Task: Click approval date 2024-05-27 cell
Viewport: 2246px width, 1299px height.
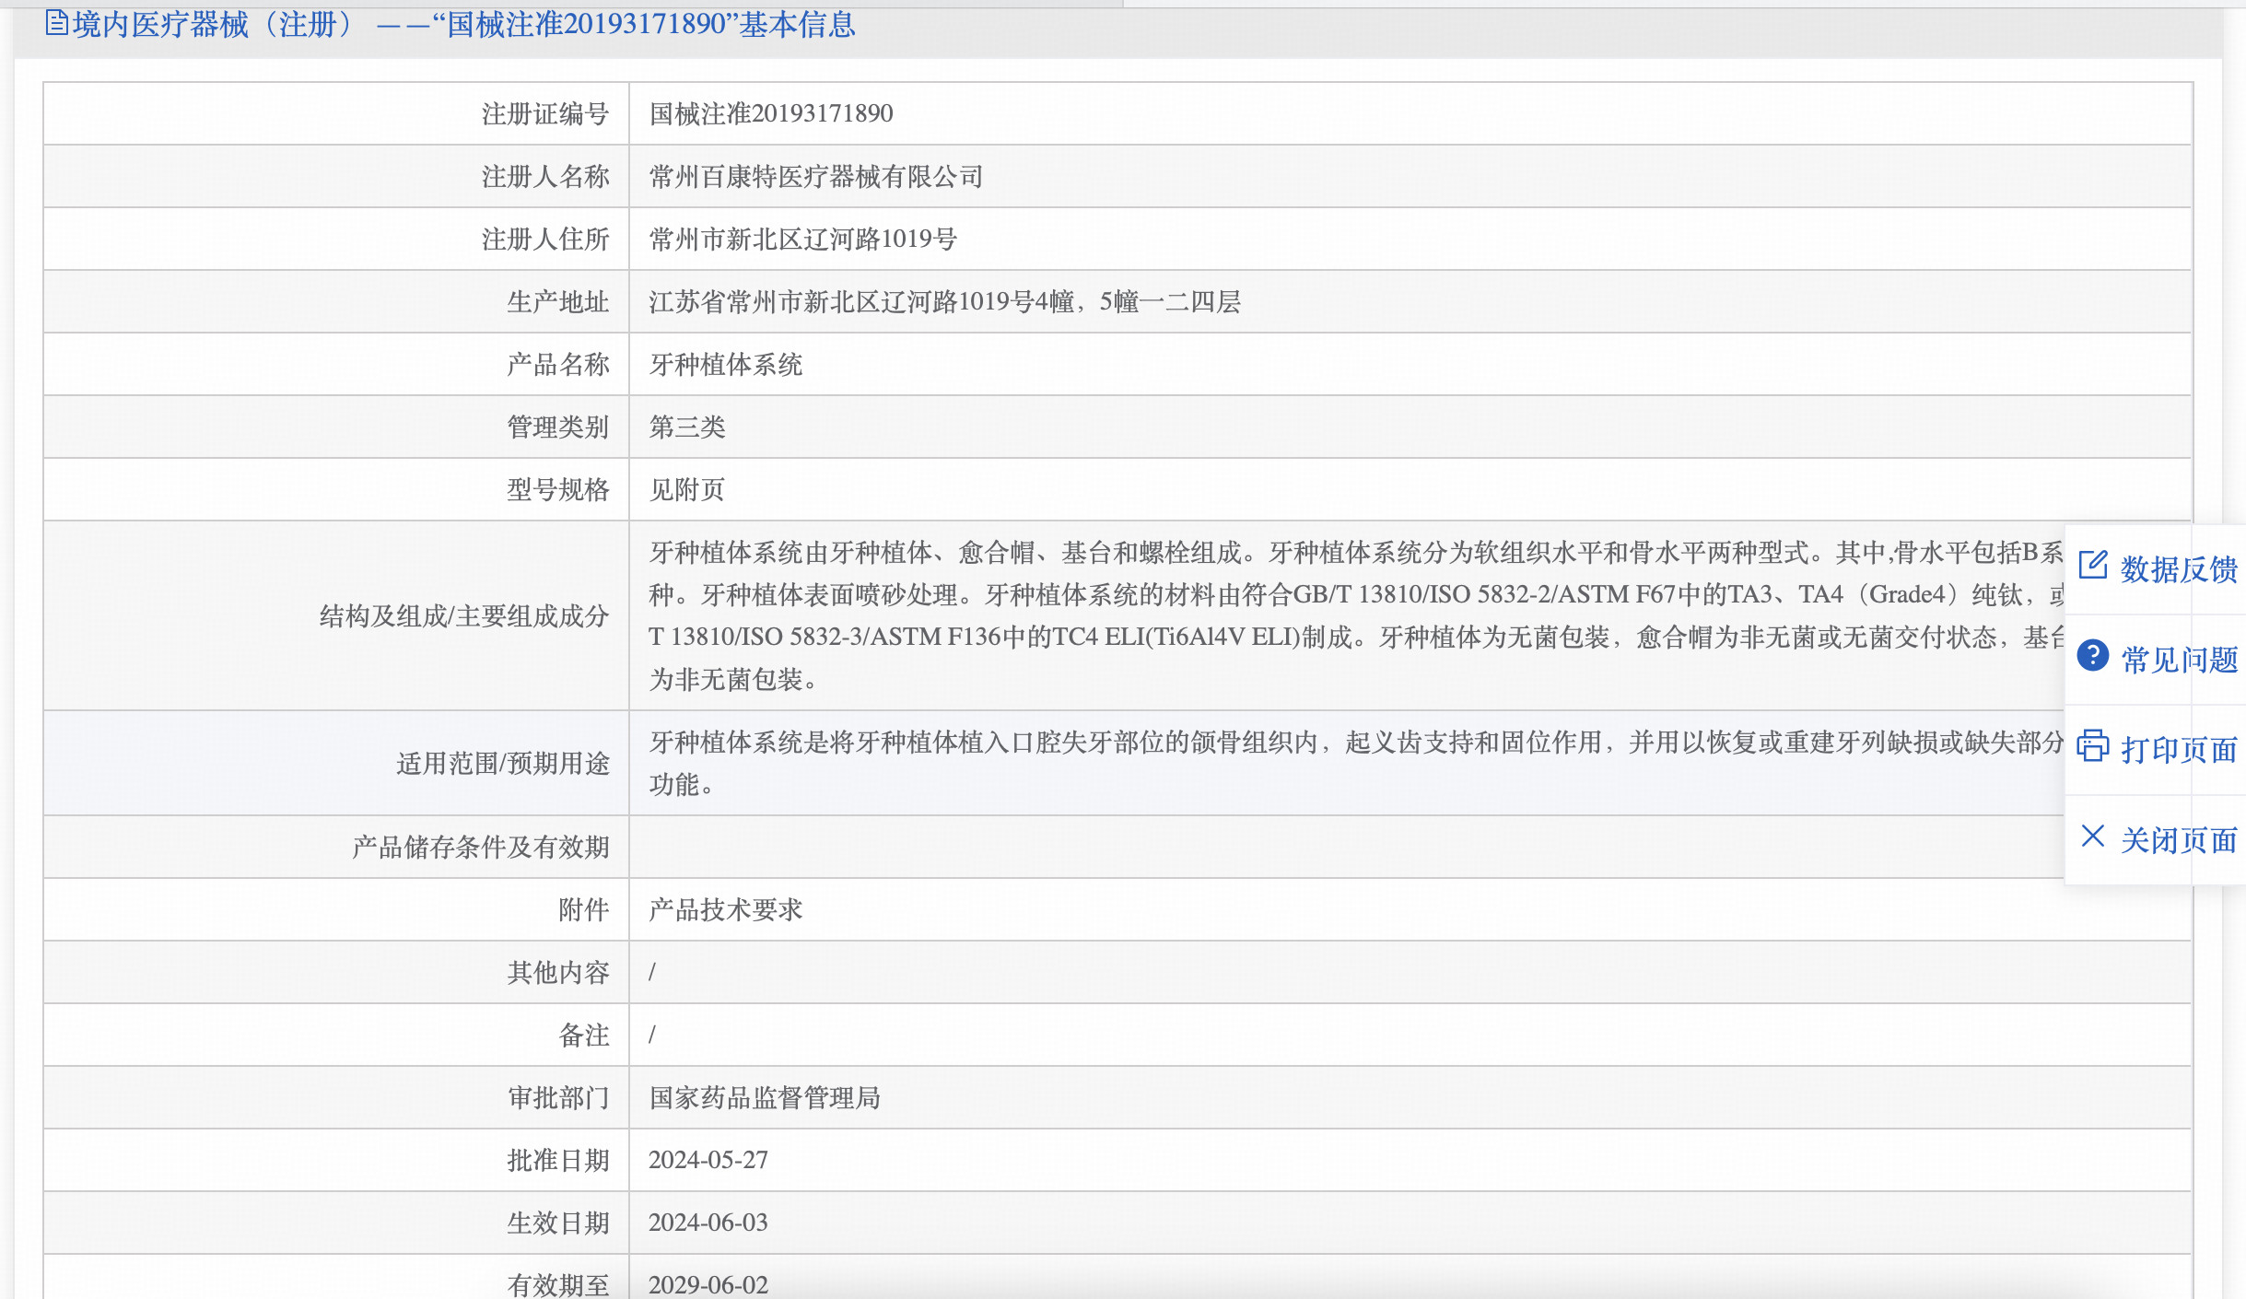Action: tap(708, 1160)
